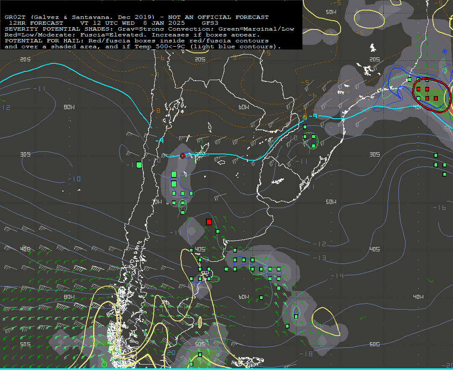The height and width of the screenshot is (370, 453).
Task: Click the "50S" label at the left map edge
Action: pyautogui.click(x=25, y=344)
